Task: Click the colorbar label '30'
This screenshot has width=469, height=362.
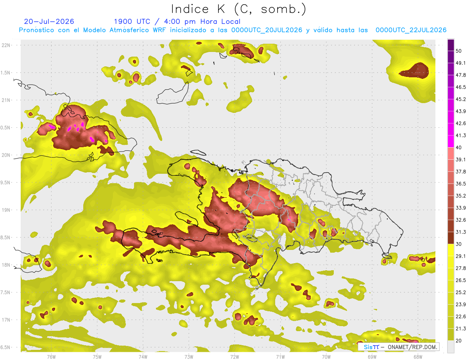Action: (x=459, y=244)
